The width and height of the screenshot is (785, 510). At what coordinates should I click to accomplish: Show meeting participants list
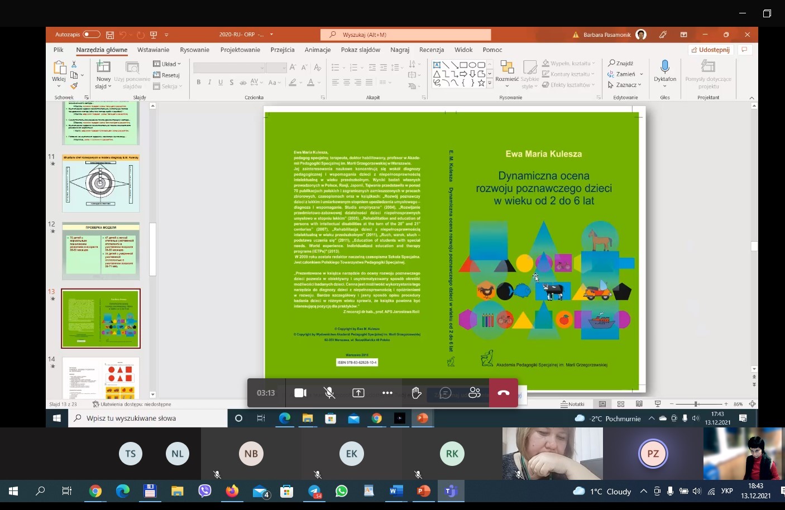475,393
